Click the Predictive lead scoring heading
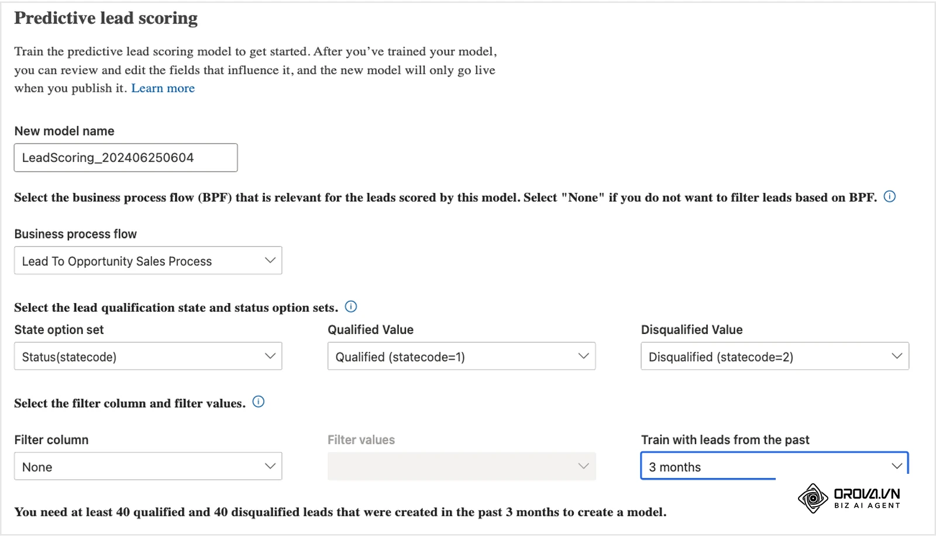The image size is (936, 537). click(x=106, y=19)
